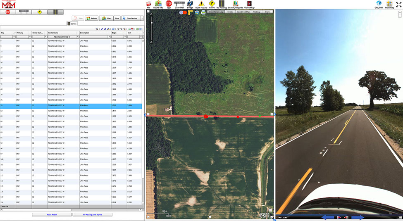Select the Curve sign icon in top toolbar

pyautogui.click(x=212, y=4)
